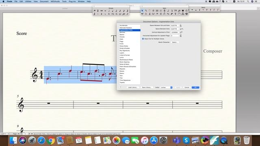Select Fonts in the options list

130,44
